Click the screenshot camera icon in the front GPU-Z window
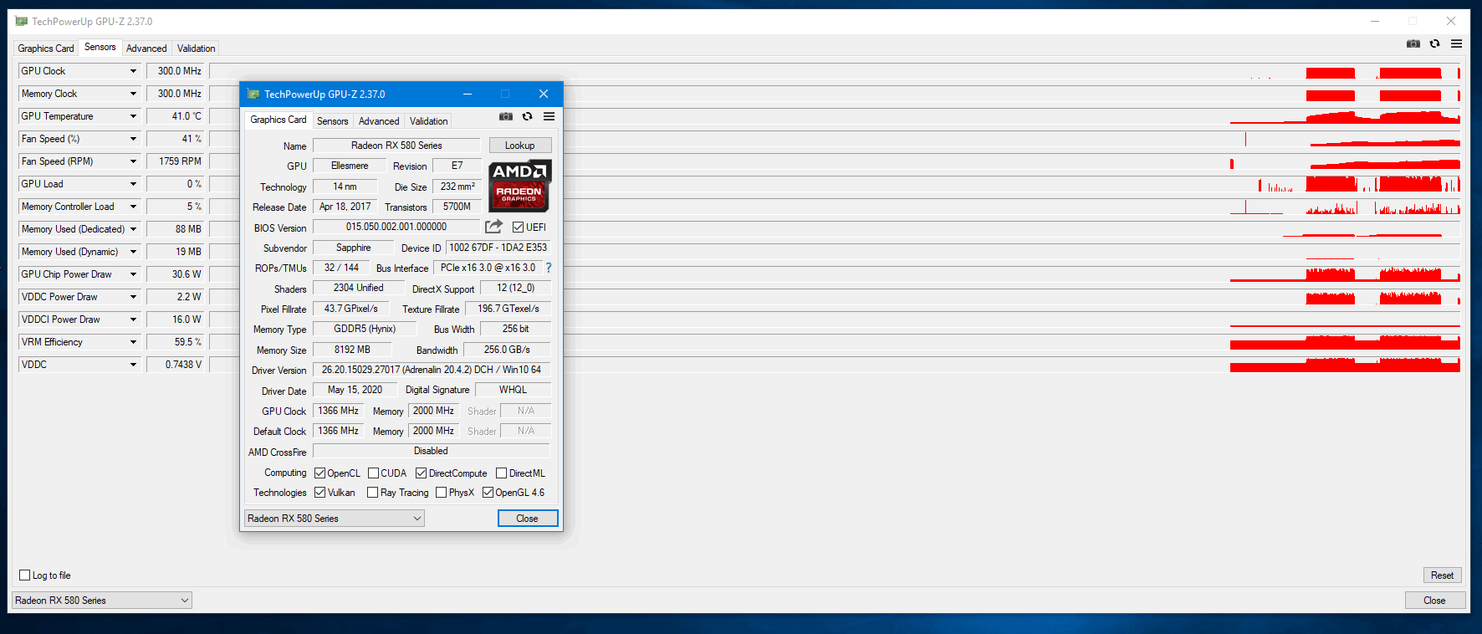The height and width of the screenshot is (634, 1482). pos(506,116)
